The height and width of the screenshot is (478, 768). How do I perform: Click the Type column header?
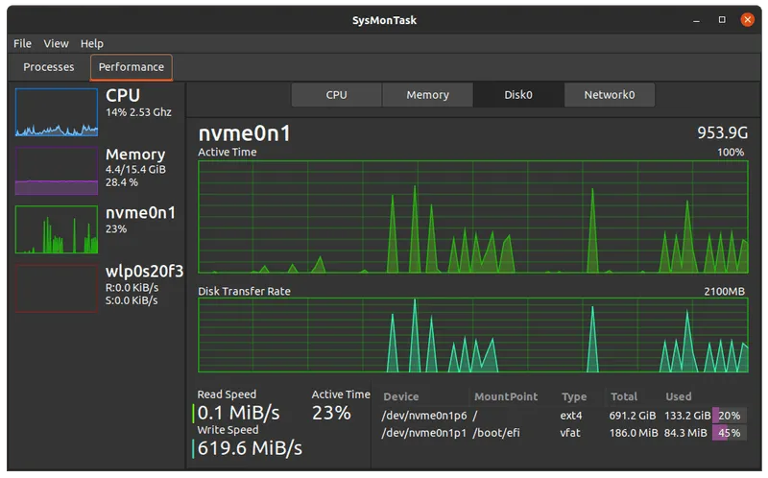pyautogui.click(x=574, y=396)
